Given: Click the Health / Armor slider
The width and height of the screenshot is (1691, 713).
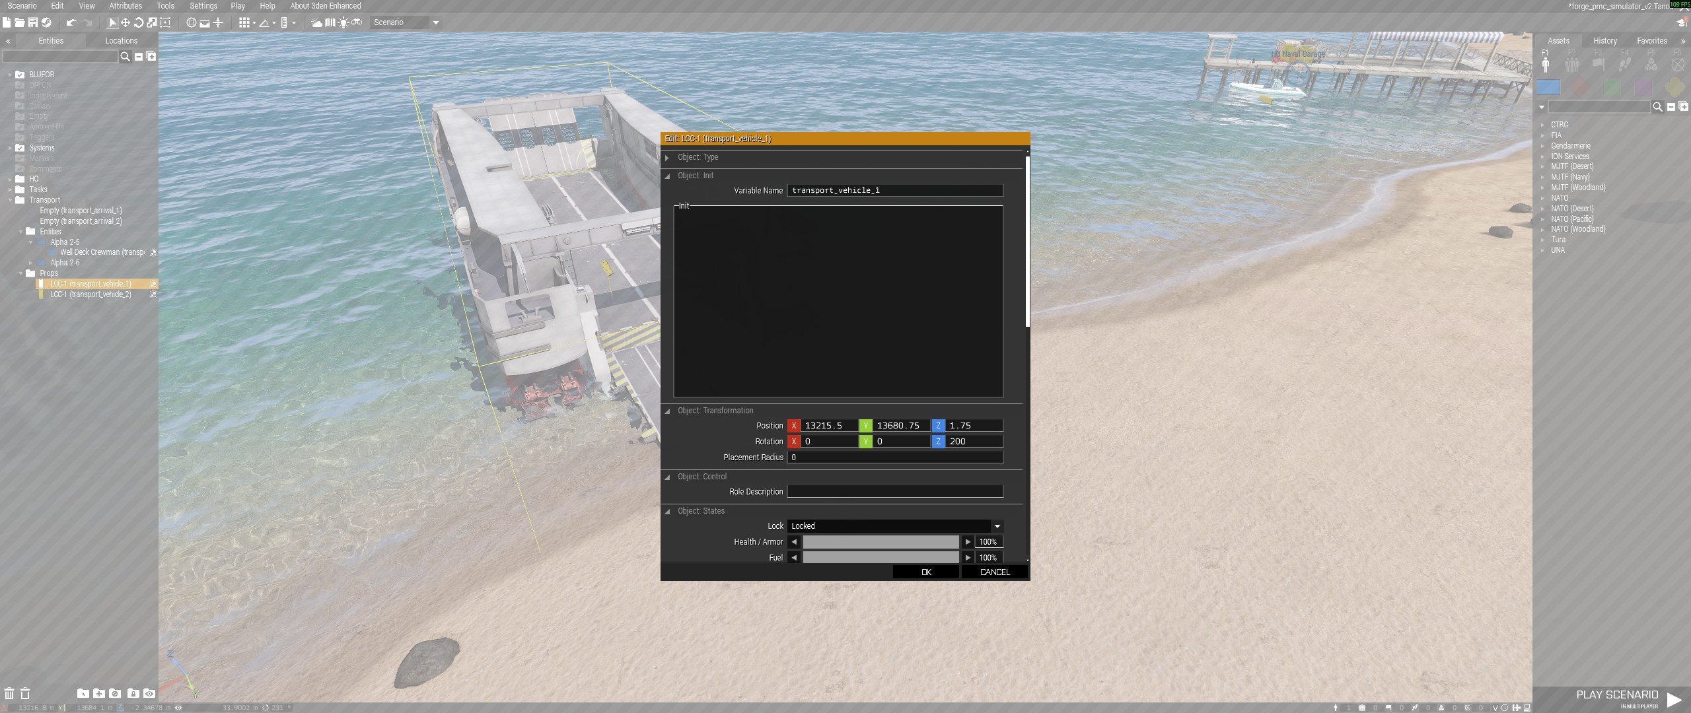Looking at the screenshot, I should click(x=881, y=542).
